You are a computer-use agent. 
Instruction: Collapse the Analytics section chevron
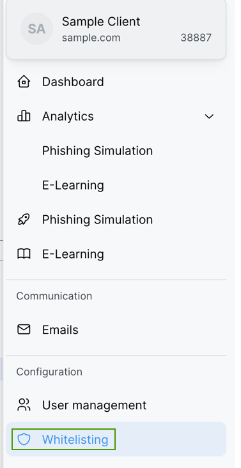click(x=209, y=116)
